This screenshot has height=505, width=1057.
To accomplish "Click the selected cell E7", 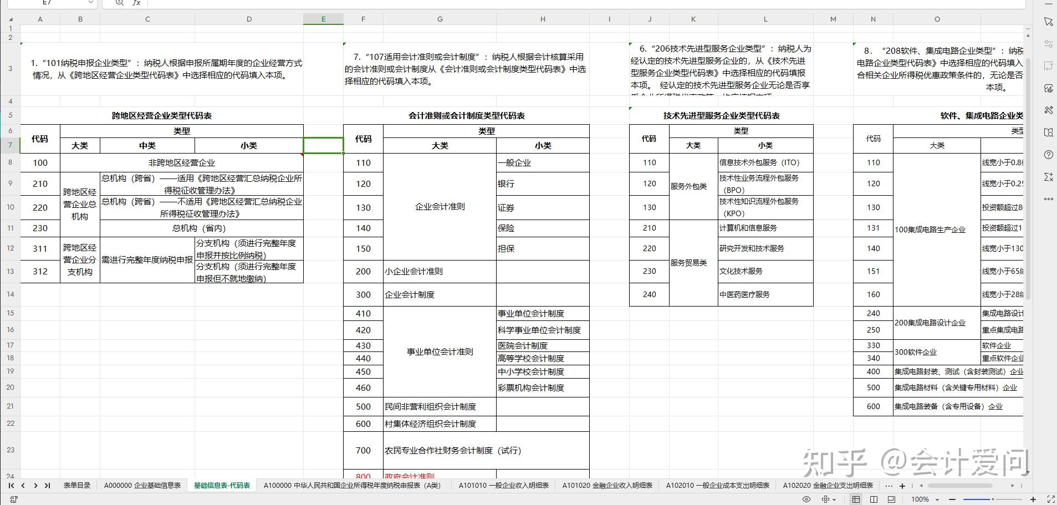I will pyautogui.click(x=323, y=145).
